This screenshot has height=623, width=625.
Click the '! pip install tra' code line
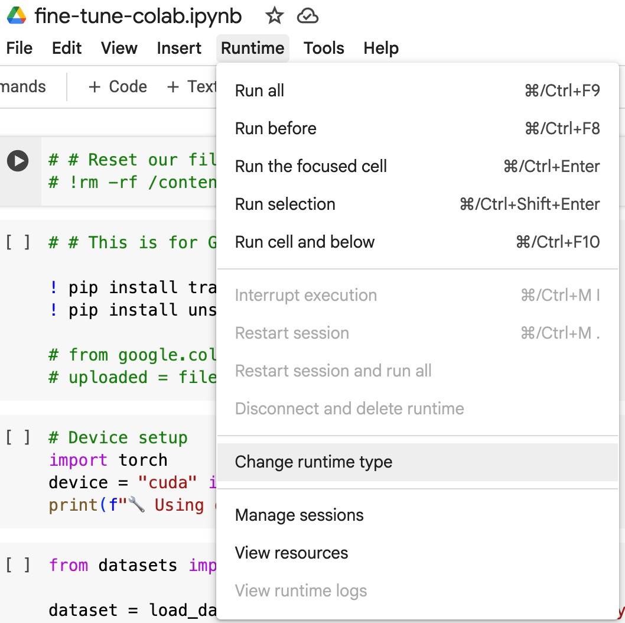[132, 287]
